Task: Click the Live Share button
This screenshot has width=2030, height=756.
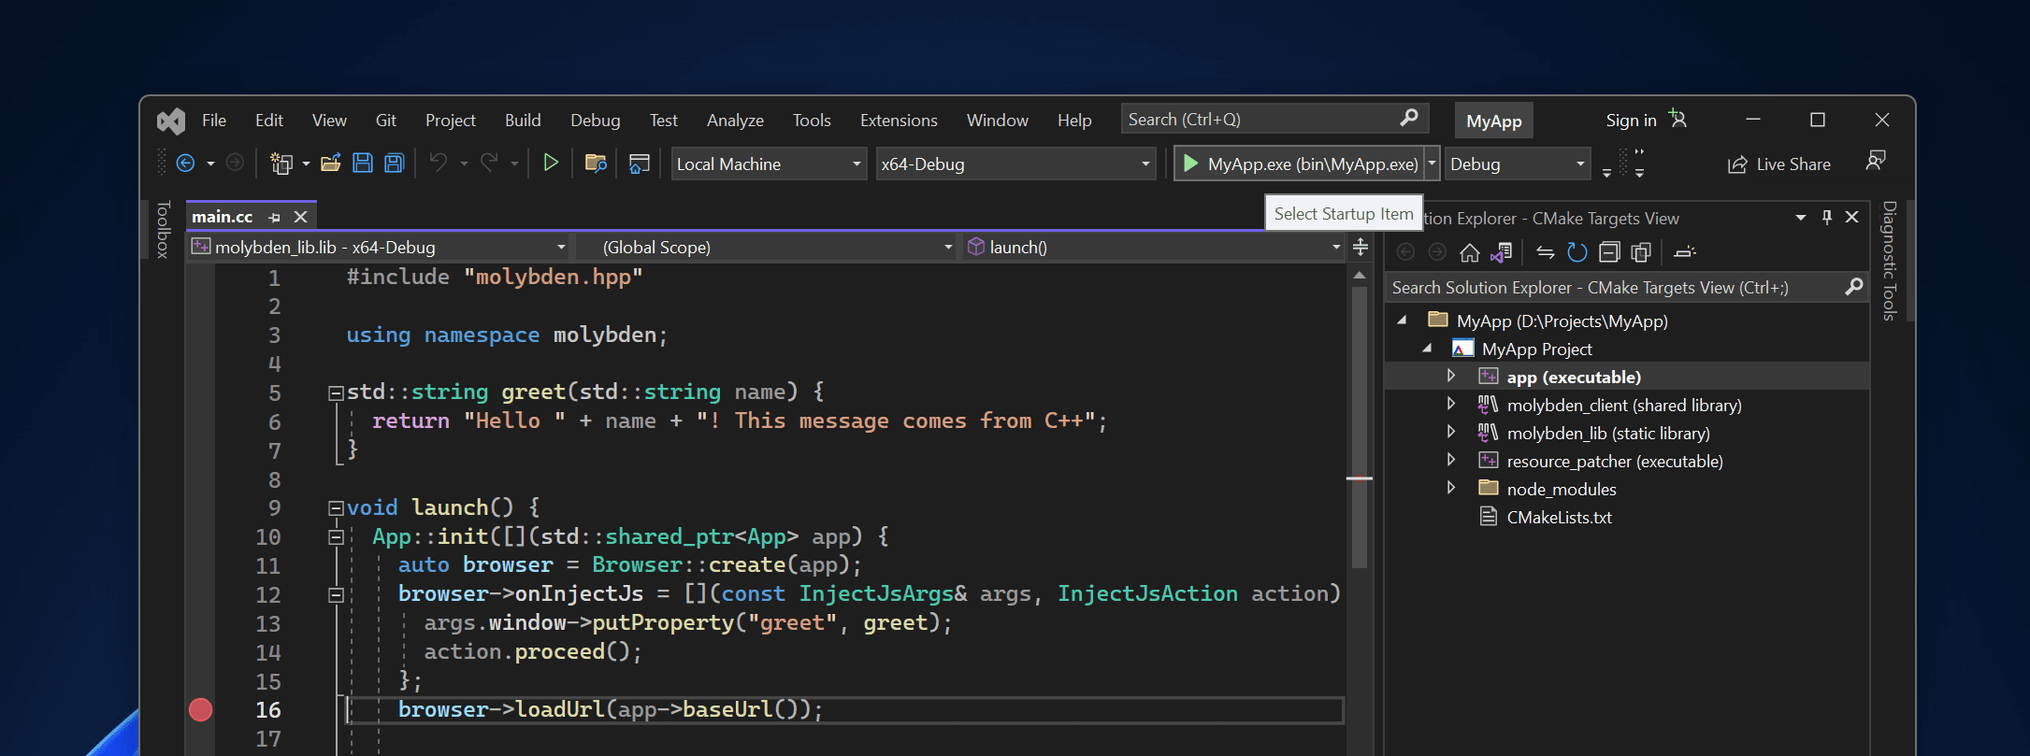Action: (x=1779, y=164)
